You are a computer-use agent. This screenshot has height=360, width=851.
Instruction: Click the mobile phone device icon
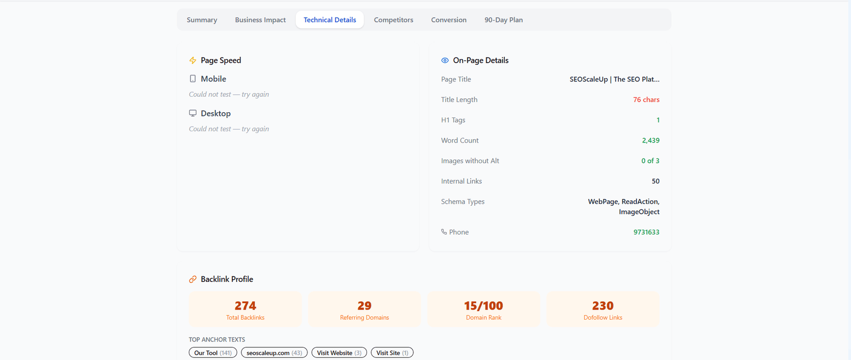tap(193, 79)
